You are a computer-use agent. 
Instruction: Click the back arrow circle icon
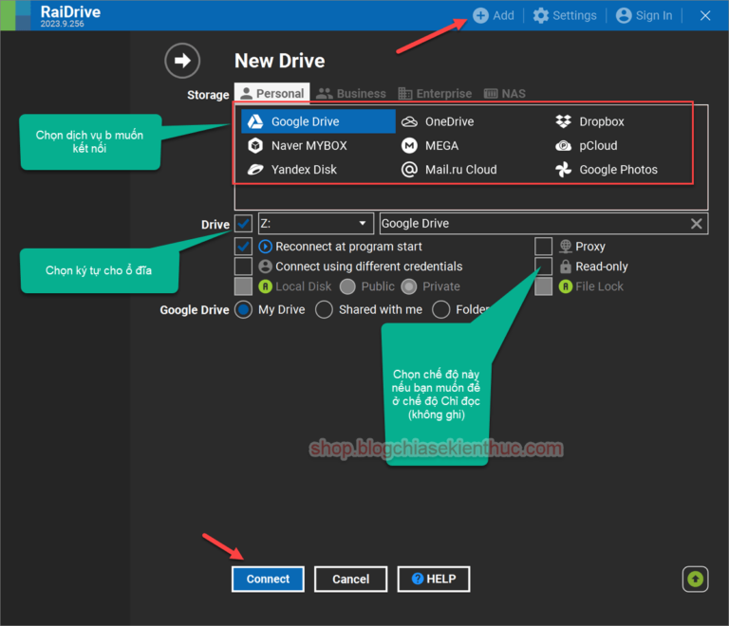(x=182, y=61)
